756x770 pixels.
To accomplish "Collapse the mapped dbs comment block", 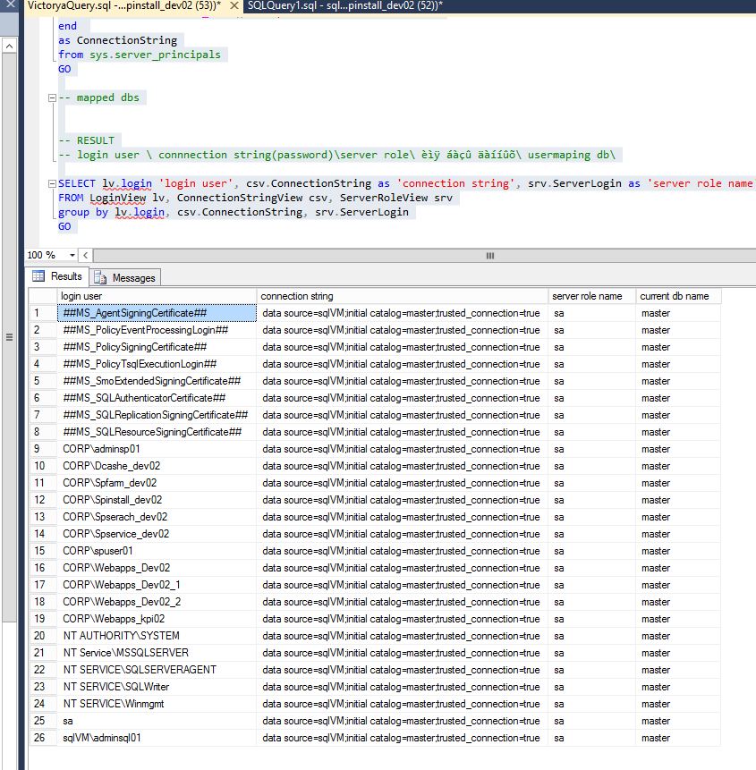I will click(x=52, y=97).
